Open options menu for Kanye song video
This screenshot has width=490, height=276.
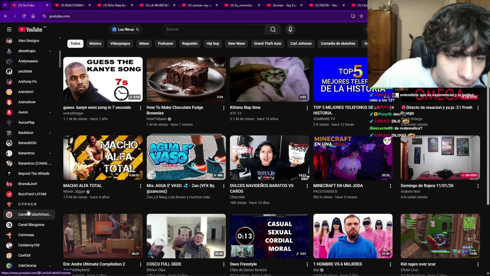tap(140, 108)
